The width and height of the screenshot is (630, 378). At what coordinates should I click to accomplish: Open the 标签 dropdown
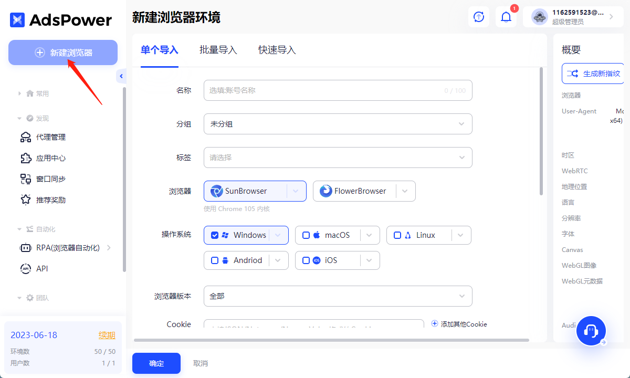(338, 157)
